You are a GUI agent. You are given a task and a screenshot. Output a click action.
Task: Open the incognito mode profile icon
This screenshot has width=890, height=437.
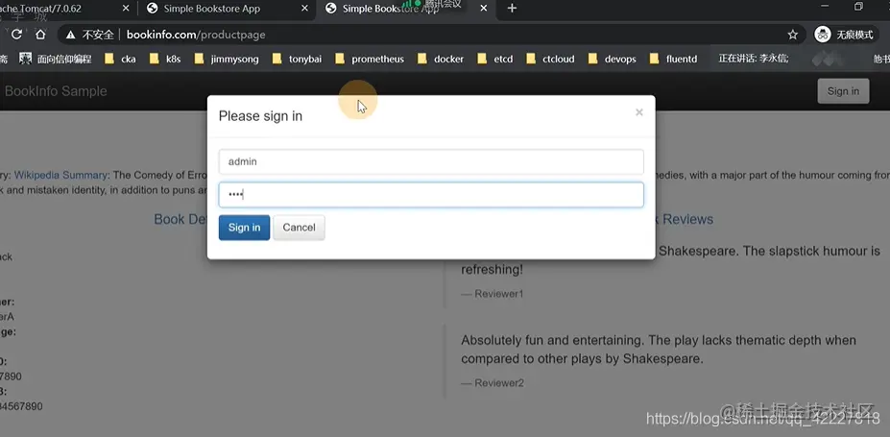tap(823, 35)
